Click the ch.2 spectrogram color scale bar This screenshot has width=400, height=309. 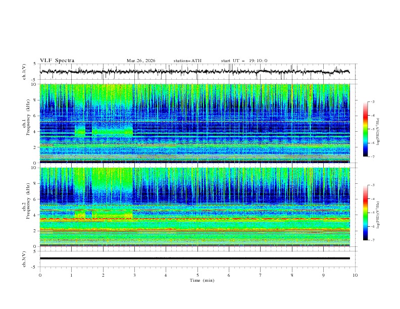pyautogui.click(x=365, y=213)
